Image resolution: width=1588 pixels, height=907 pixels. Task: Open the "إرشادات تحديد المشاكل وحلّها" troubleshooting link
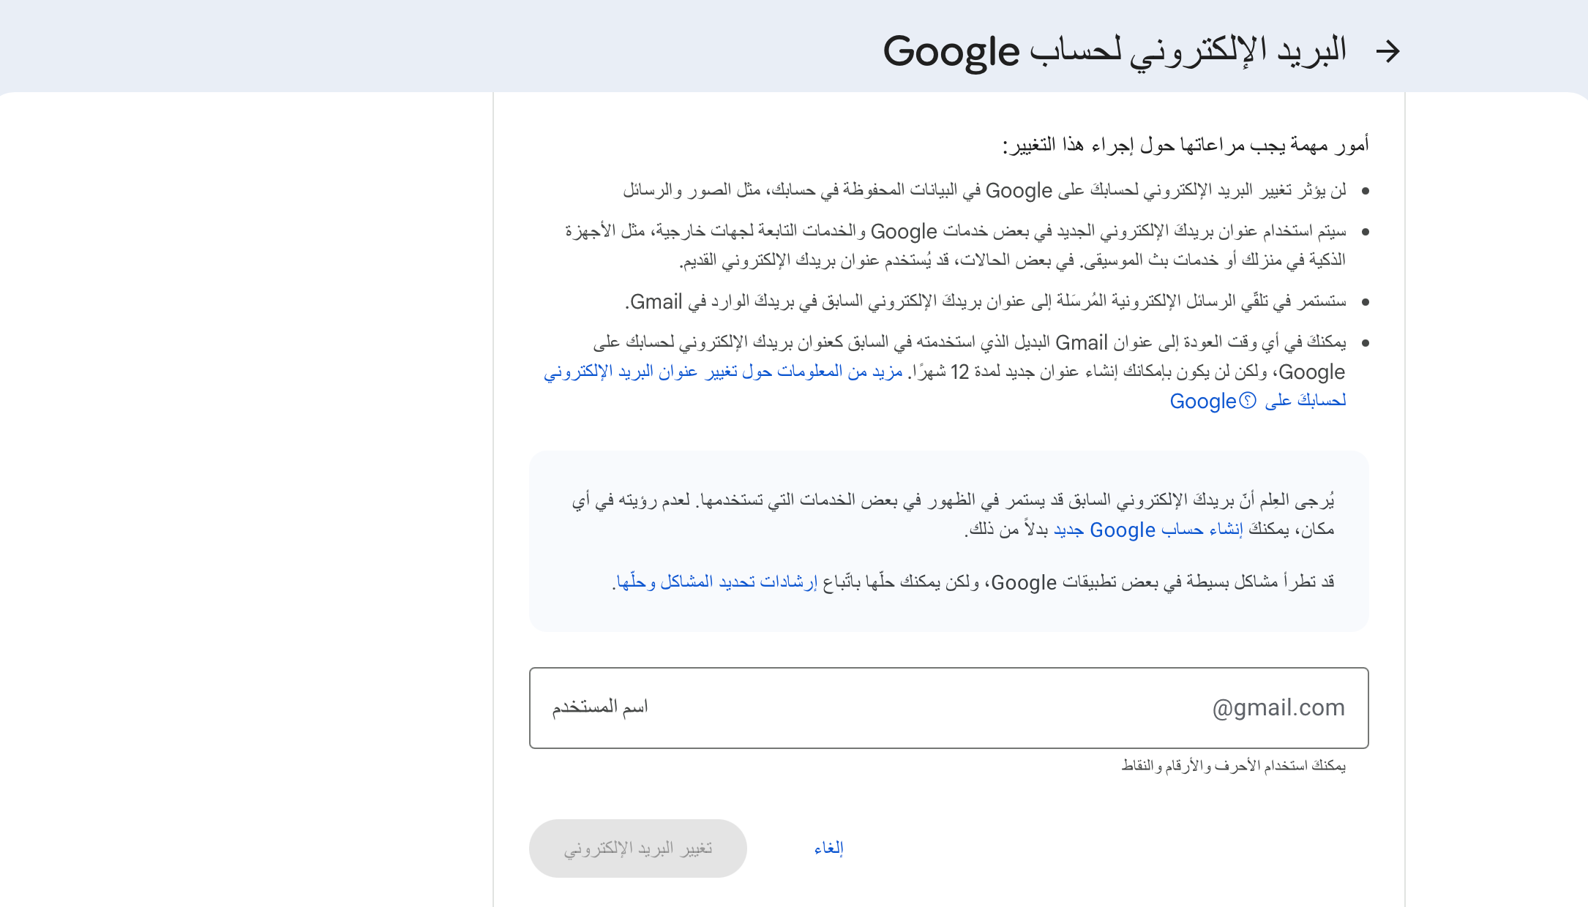(x=717, y=582)
